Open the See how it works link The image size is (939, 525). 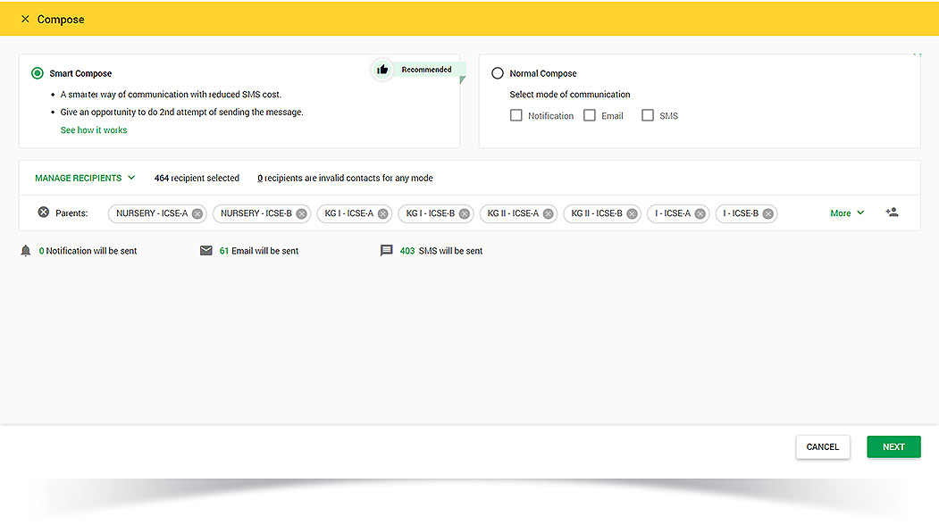94,130
